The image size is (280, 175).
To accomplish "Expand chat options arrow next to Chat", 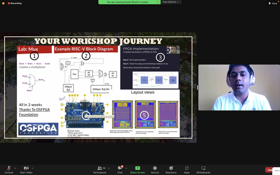I will (x=126, y=168).
